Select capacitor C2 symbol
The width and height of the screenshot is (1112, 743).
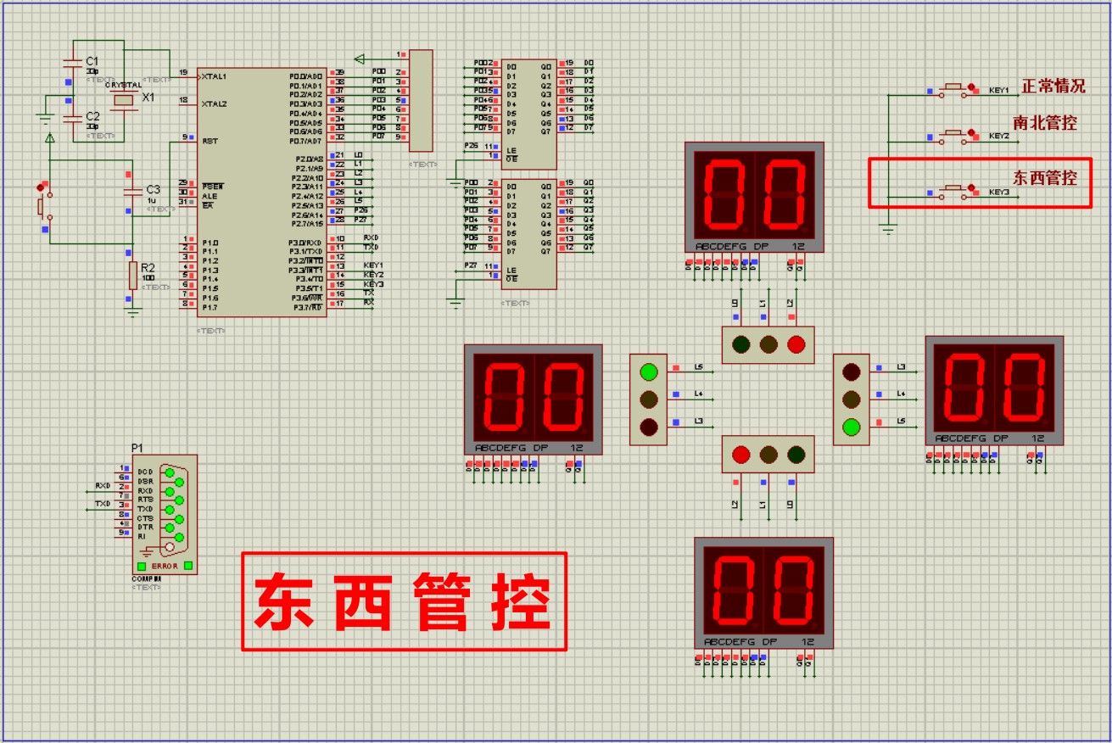pos(74,119)
